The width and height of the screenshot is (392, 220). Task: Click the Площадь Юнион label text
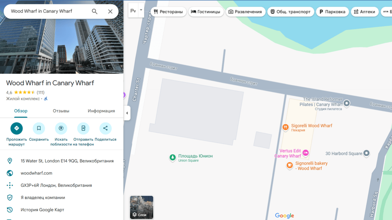[196, 156]
